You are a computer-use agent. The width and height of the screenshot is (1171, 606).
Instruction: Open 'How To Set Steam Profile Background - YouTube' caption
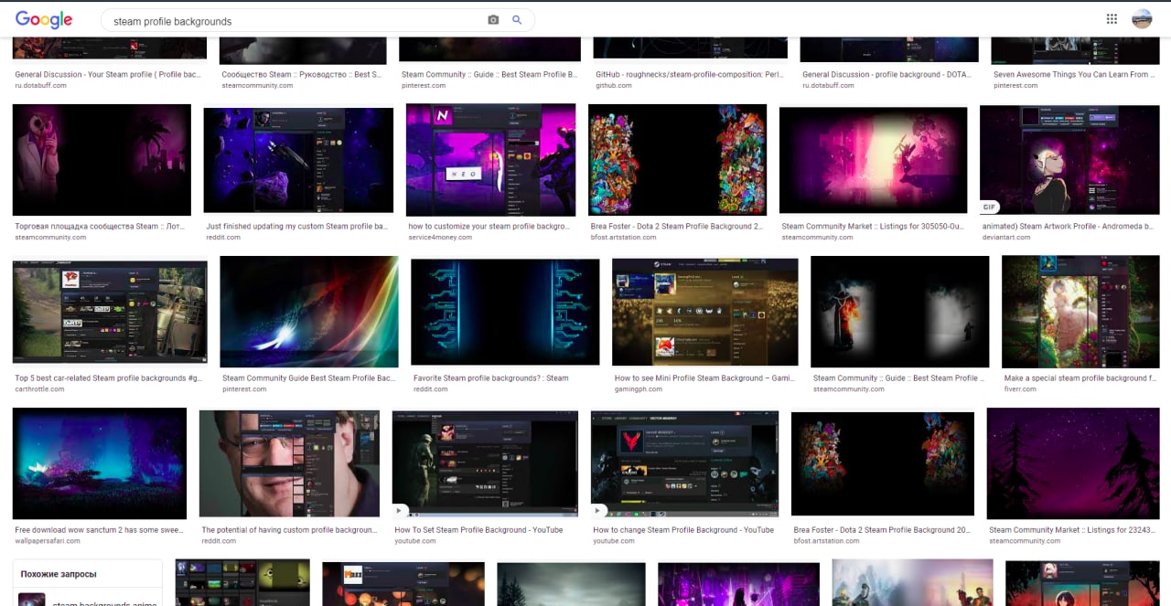point(478,530)
